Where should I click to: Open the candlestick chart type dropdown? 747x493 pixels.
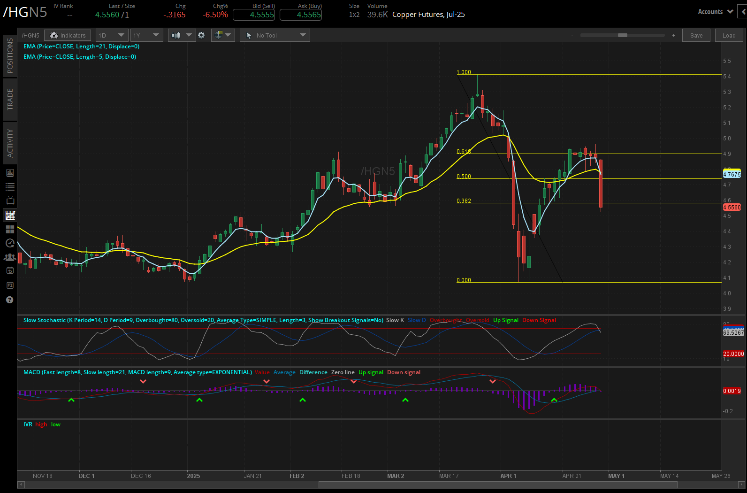tap(182, 35)
